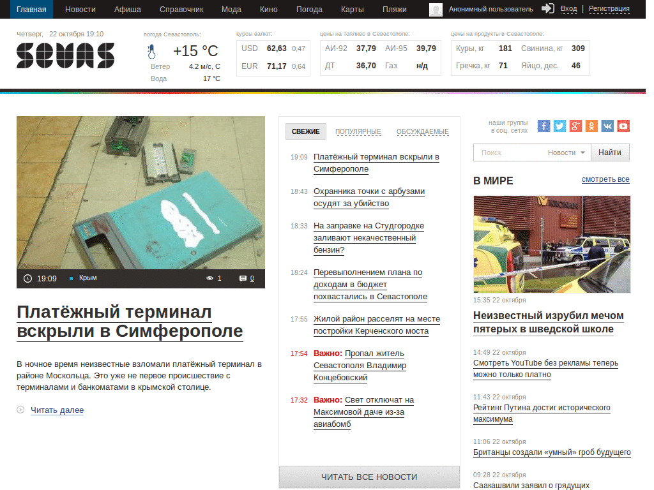The height and width of the screenshot is (490, 654).
Task: Click the EUR rate 71,17
Action: pyautogui.click(x=277, y=66)
